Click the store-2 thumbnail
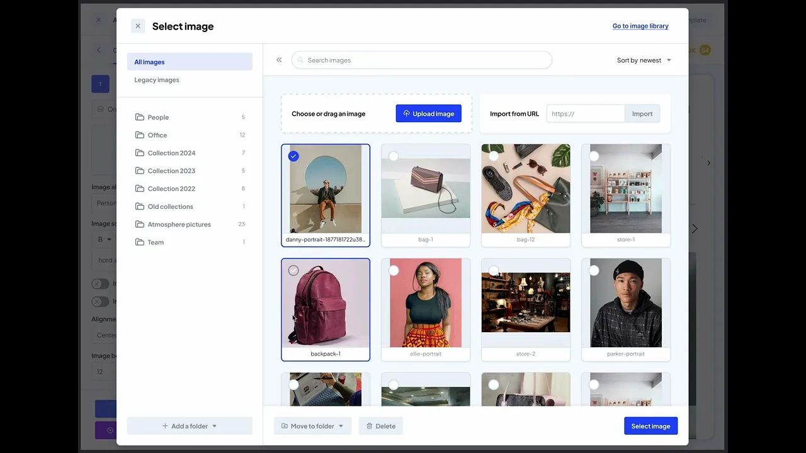This screenshot has width=806, height=453. (526, 303)
